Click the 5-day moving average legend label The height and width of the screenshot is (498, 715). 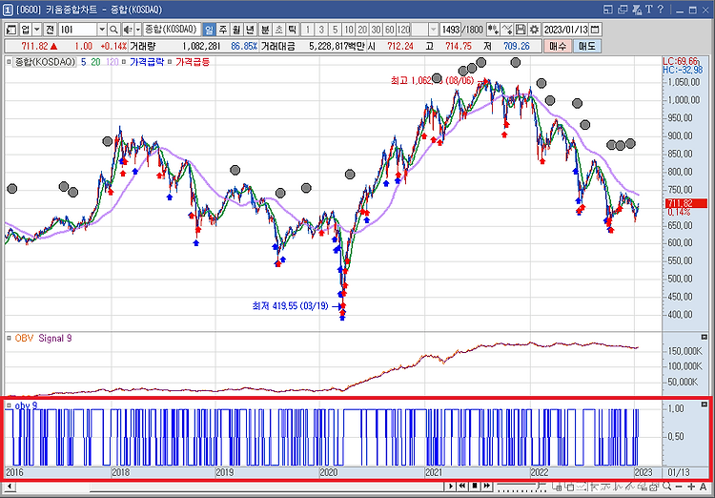84,62
